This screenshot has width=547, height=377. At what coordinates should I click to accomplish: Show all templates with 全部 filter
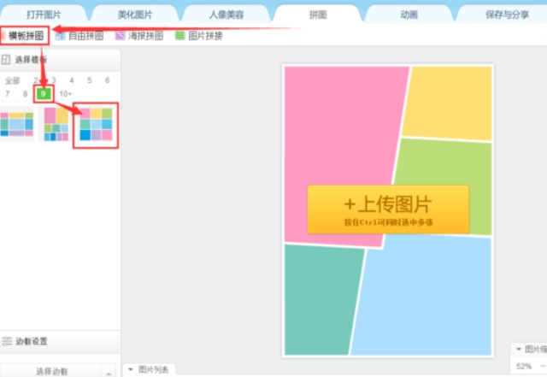click(12, 80)
